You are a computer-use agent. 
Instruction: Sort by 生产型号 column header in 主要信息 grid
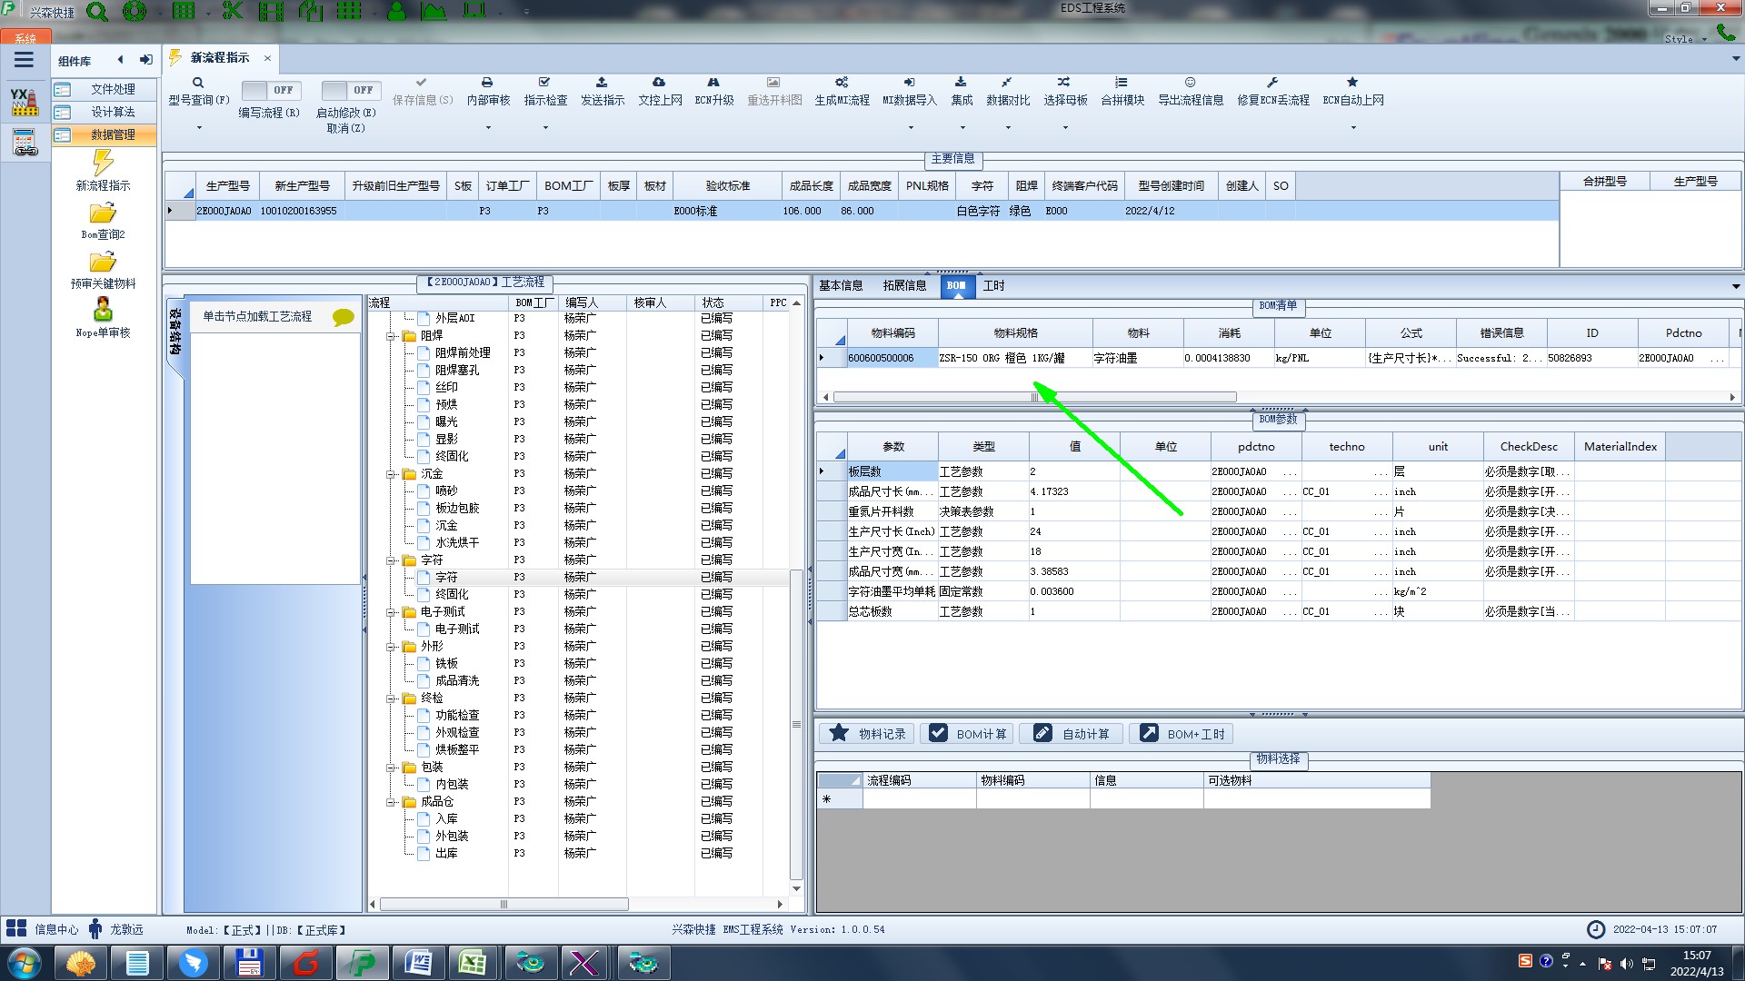pos(227,185)
